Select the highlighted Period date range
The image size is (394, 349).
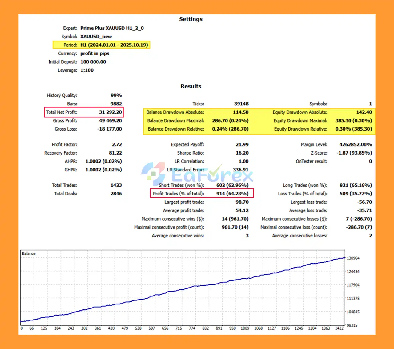(114, 45)
